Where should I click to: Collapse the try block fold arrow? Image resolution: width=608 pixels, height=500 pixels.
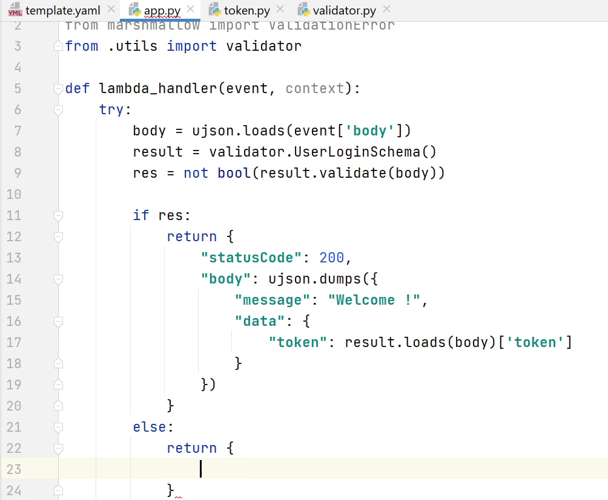pos(58,109)
